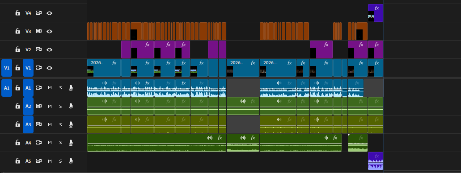Toggle A1 track targeting button
The width and height of the screenshot is (461, 173).
[28, 88]
